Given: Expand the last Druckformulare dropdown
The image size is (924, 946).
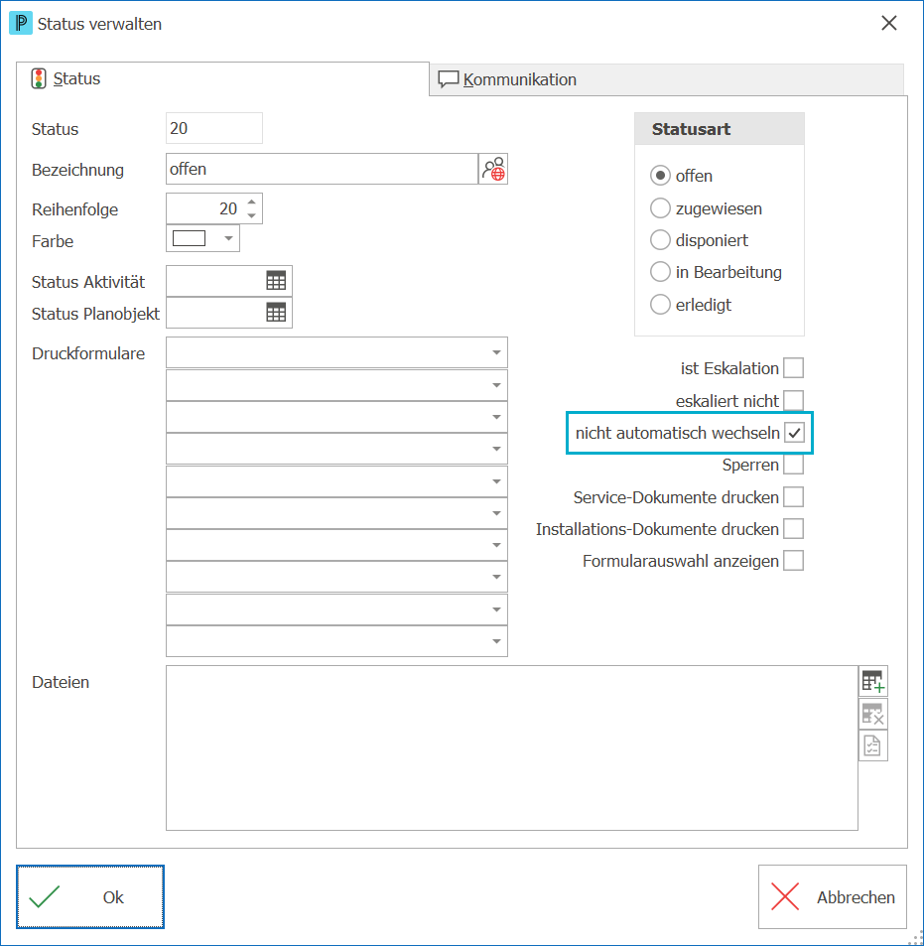Looking at the screenshot, I should [496, 641].
